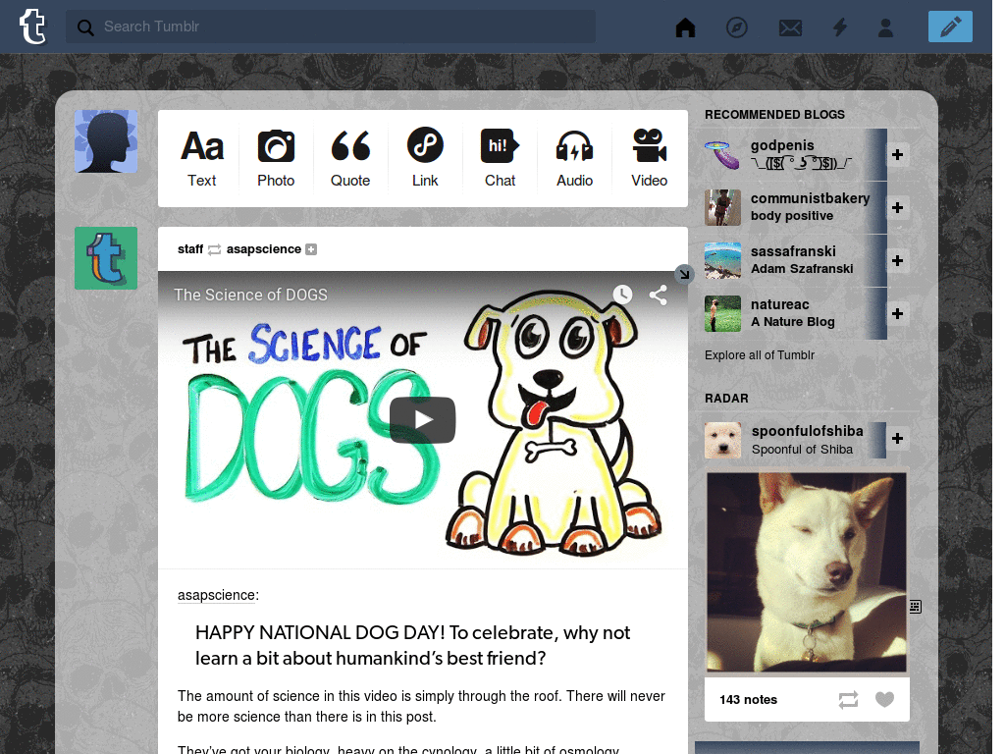Click the Tumblr logo in header

point(32,27)
